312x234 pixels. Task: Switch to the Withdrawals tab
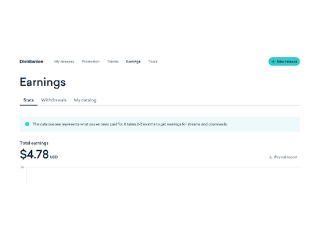point(54,100)
